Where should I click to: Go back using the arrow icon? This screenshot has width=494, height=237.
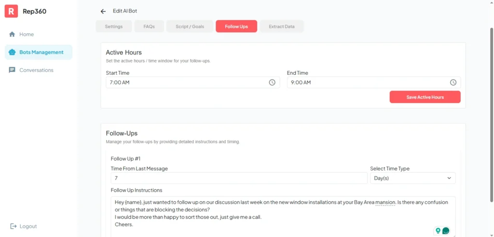[x=103, y=11]
